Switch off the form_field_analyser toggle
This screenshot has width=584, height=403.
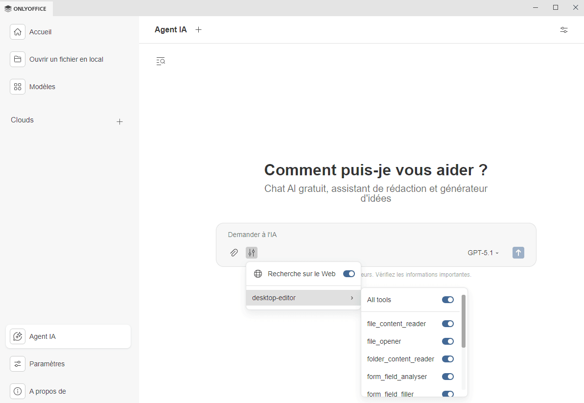(447, 377)
